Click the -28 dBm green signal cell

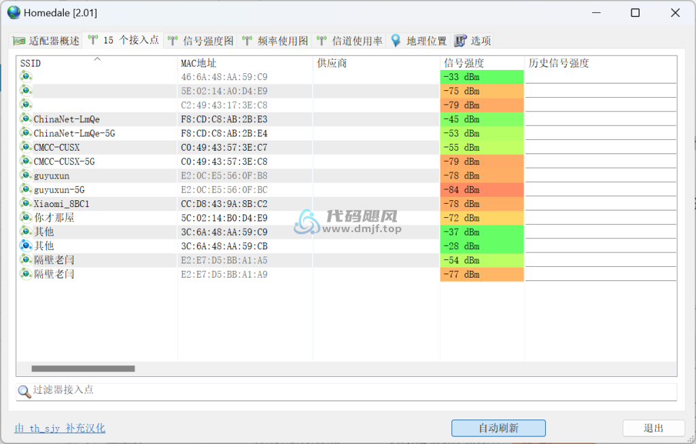coord(482,246)
